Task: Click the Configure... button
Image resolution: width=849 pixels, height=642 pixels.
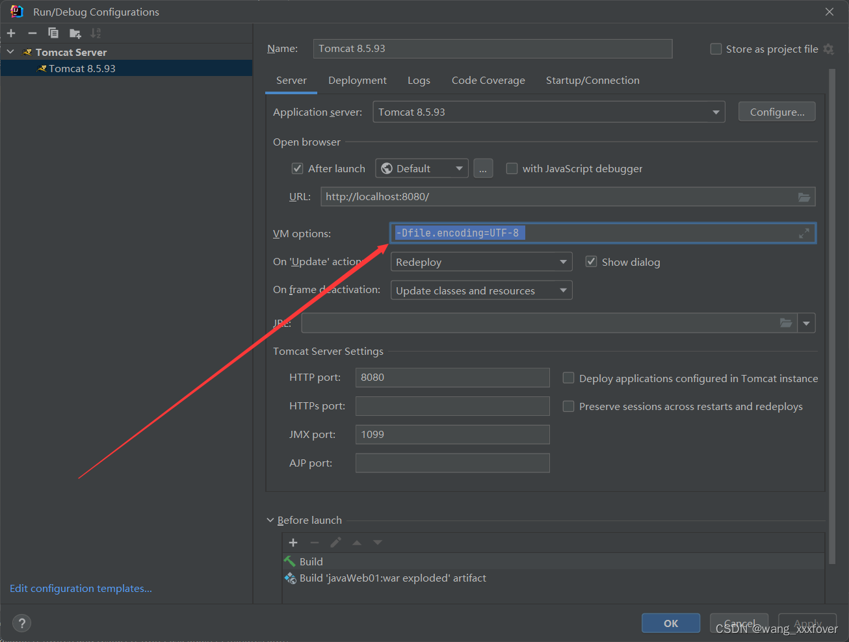Action: click(x=777, y=112)
